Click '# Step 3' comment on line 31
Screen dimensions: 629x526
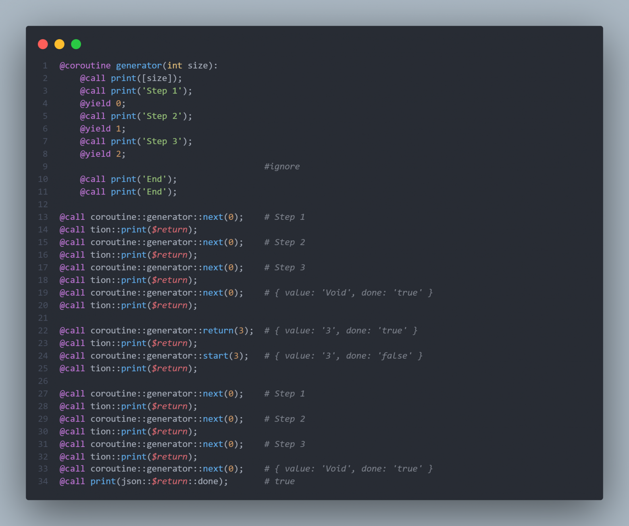[x=285, y=444]
